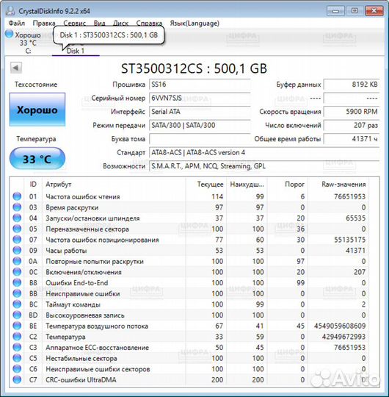Click status orb for C6 Неисправимые ошибки секторов
Viewport: 389px width, 397px height.
click(17, 369)
